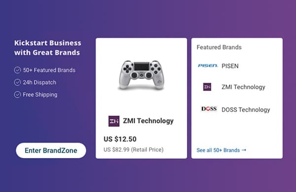Screen dimensions: 296x192
Task: Open the See all 50+ Brands link
Action: coord(221,150)
